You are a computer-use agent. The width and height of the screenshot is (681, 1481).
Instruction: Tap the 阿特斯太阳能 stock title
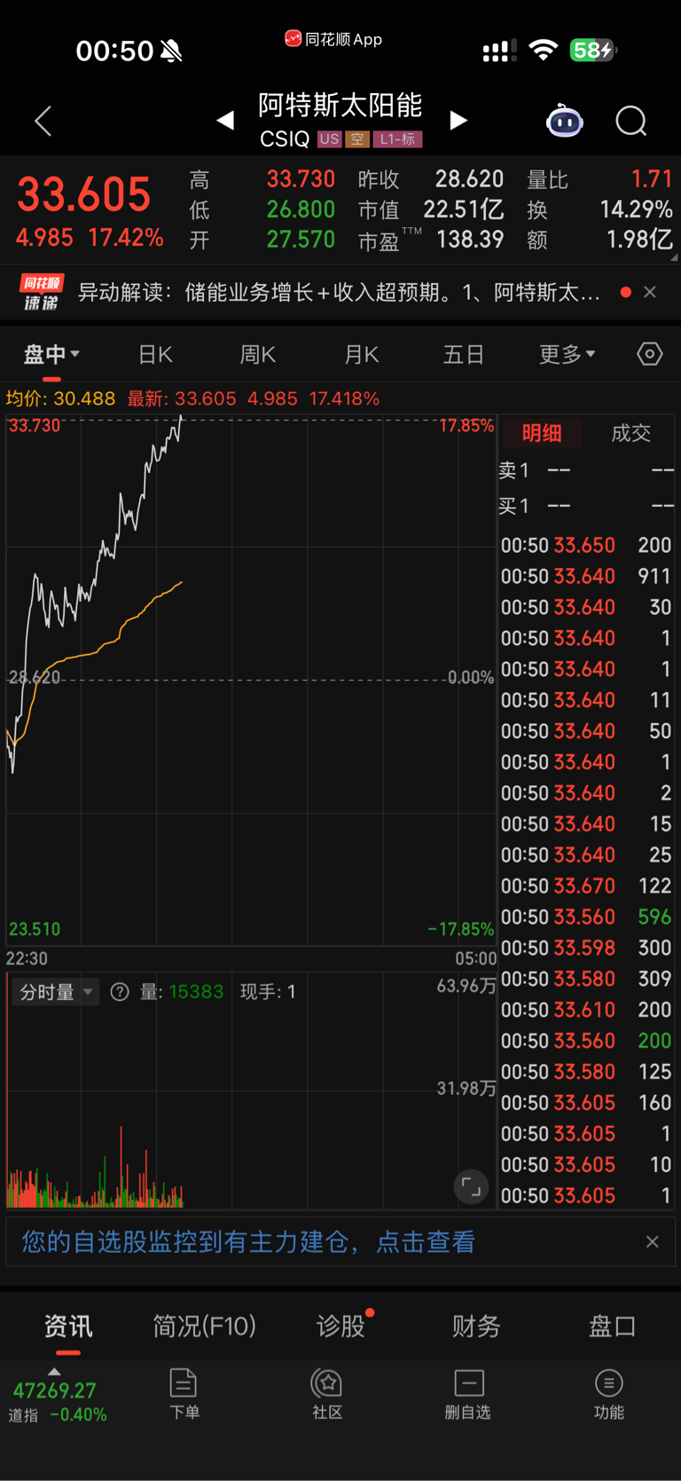coord(340,106)
